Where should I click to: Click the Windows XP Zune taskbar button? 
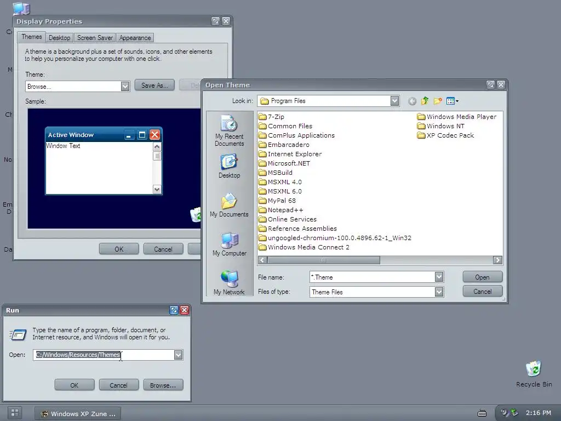pyautogui.click(x=78, y=414)
